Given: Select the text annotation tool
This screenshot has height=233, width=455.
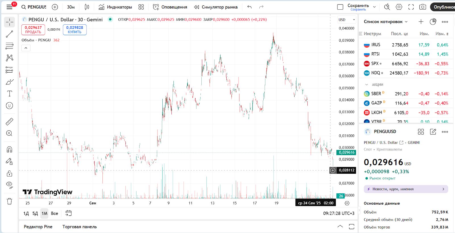Looking at the screenshot, I should 9,94.
